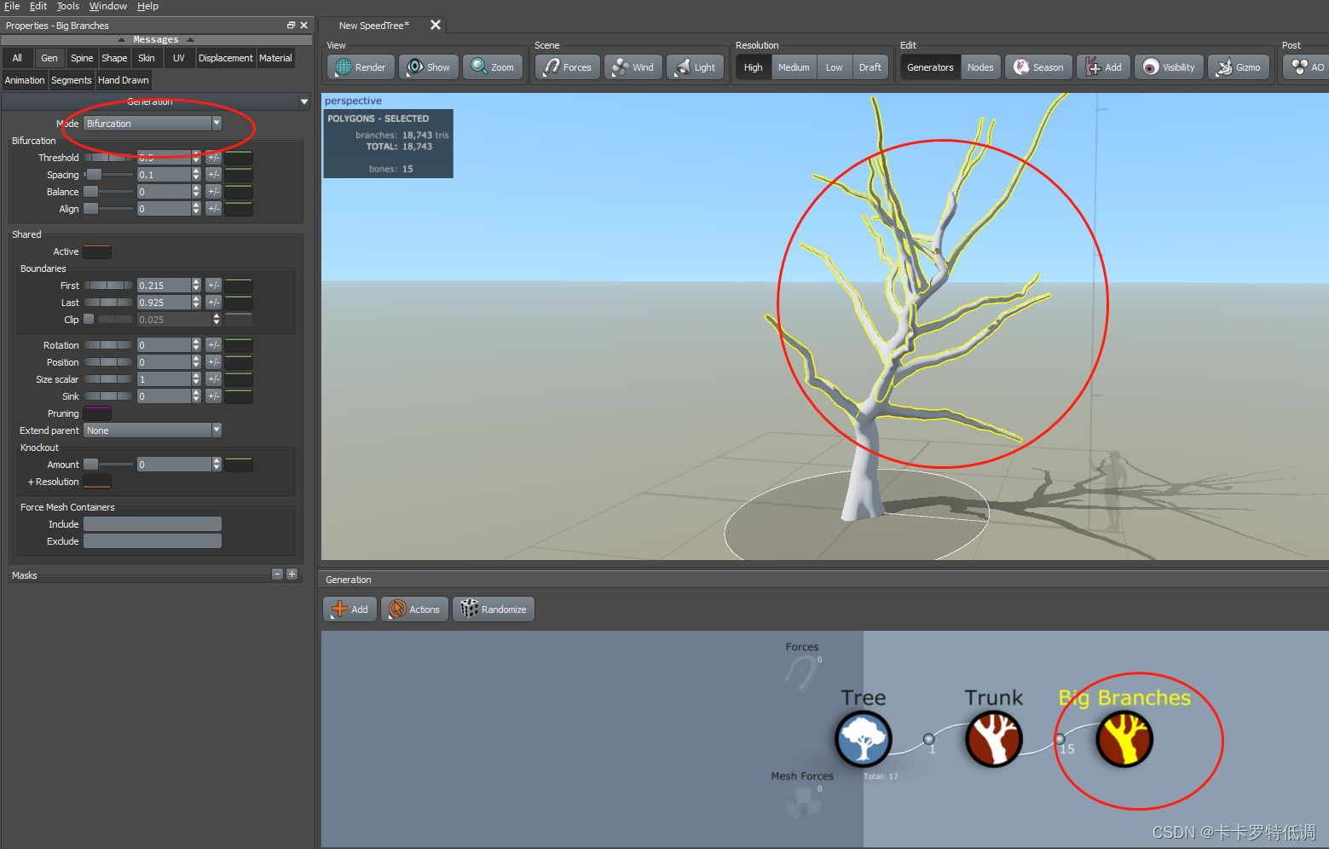The width and height of the screenshot is (1329, 849).
Task: Select the Trunk generator node
Action: coord(993,739)
